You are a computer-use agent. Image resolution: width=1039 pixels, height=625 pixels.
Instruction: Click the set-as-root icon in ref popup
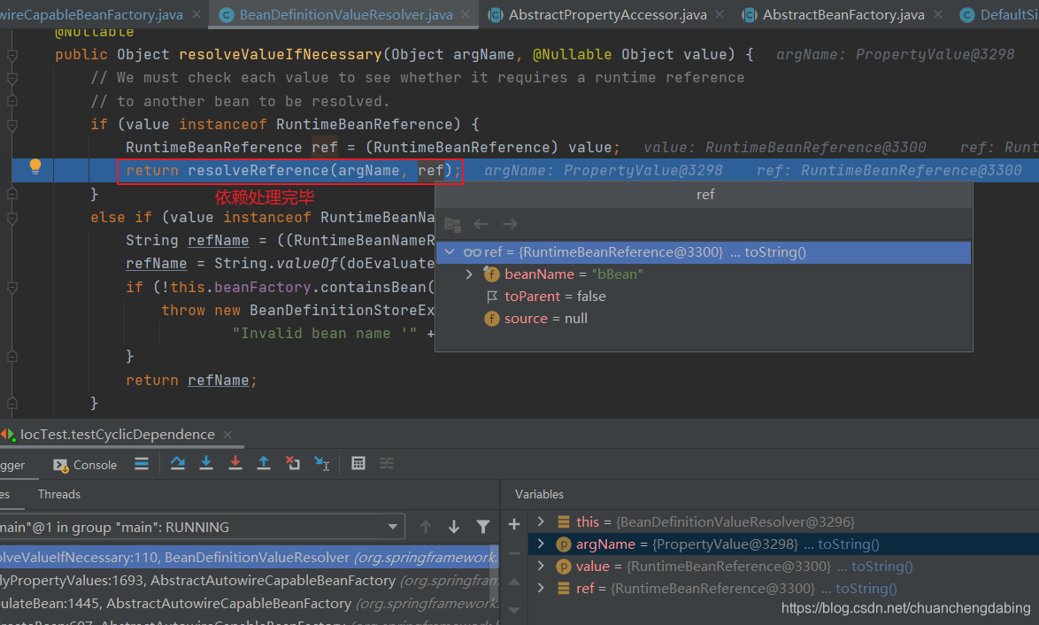coord(452,224)
